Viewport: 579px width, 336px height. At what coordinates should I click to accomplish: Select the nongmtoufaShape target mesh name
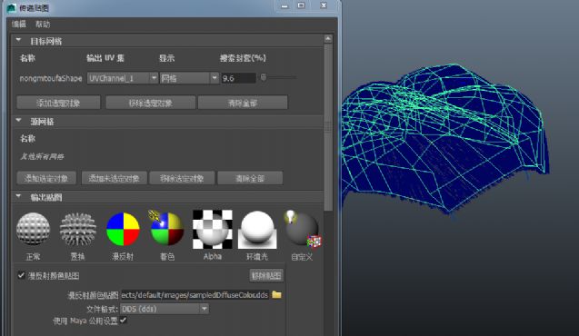click(x=51, y=78)
